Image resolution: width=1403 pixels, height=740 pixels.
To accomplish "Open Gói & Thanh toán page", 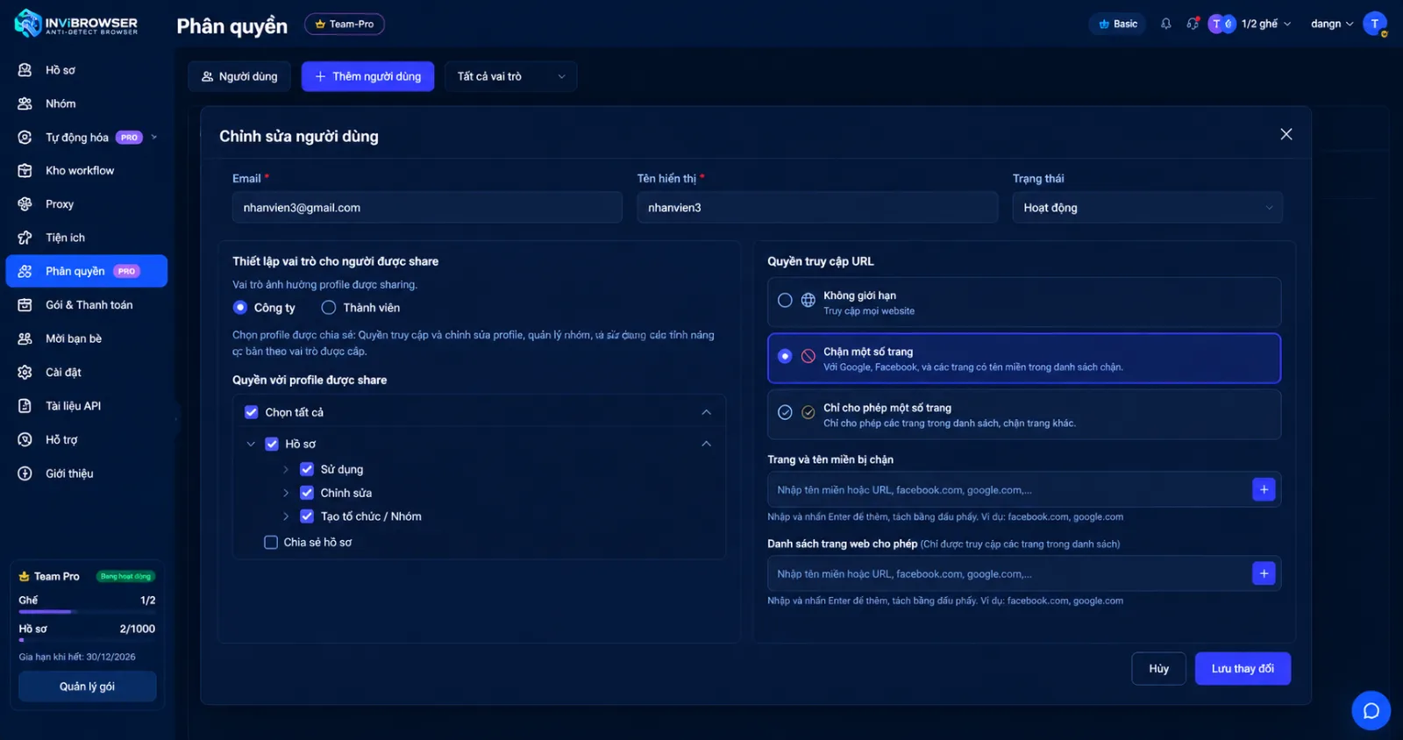I will tap(87, 305).
